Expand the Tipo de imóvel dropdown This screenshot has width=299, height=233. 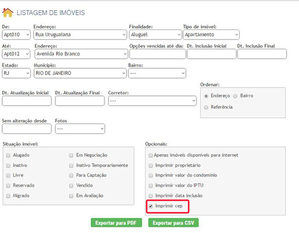click(x=211, y=35)
